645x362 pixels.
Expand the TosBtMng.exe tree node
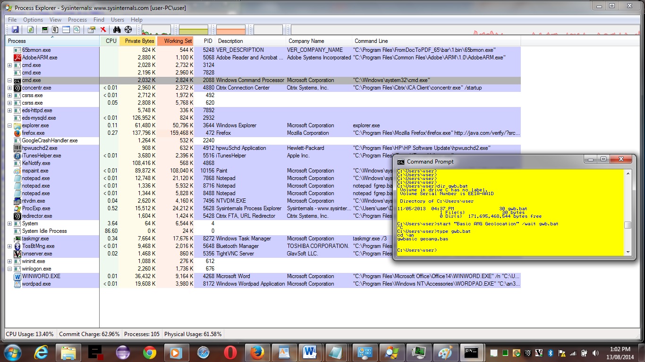point(9,247)
